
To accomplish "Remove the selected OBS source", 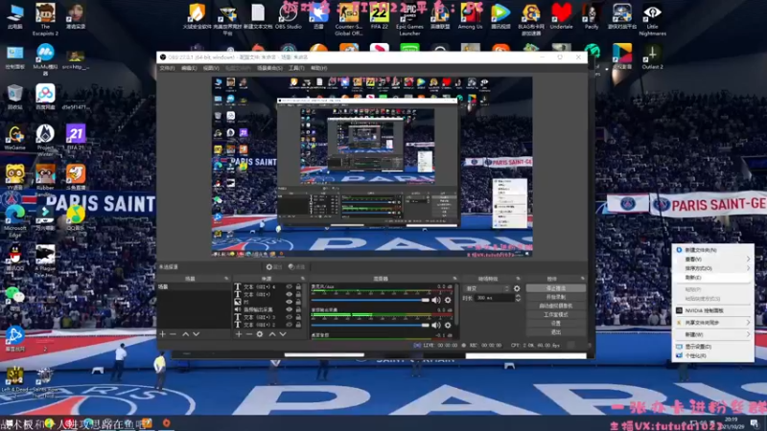I will click(249, 334).
